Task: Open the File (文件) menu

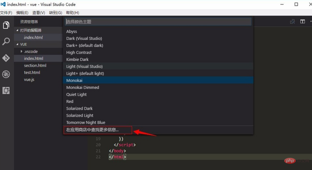Action: point(6,13)
